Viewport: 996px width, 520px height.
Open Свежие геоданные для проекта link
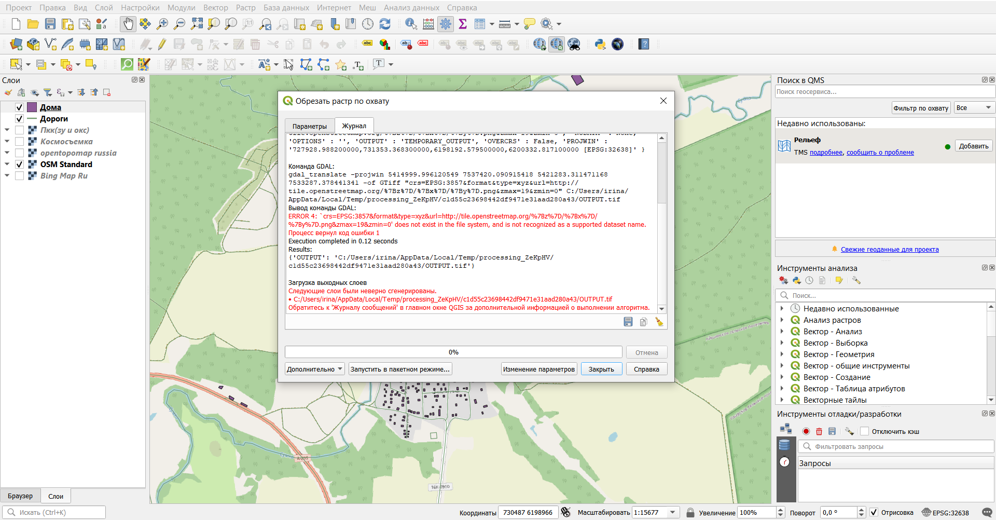click(889, 250)
